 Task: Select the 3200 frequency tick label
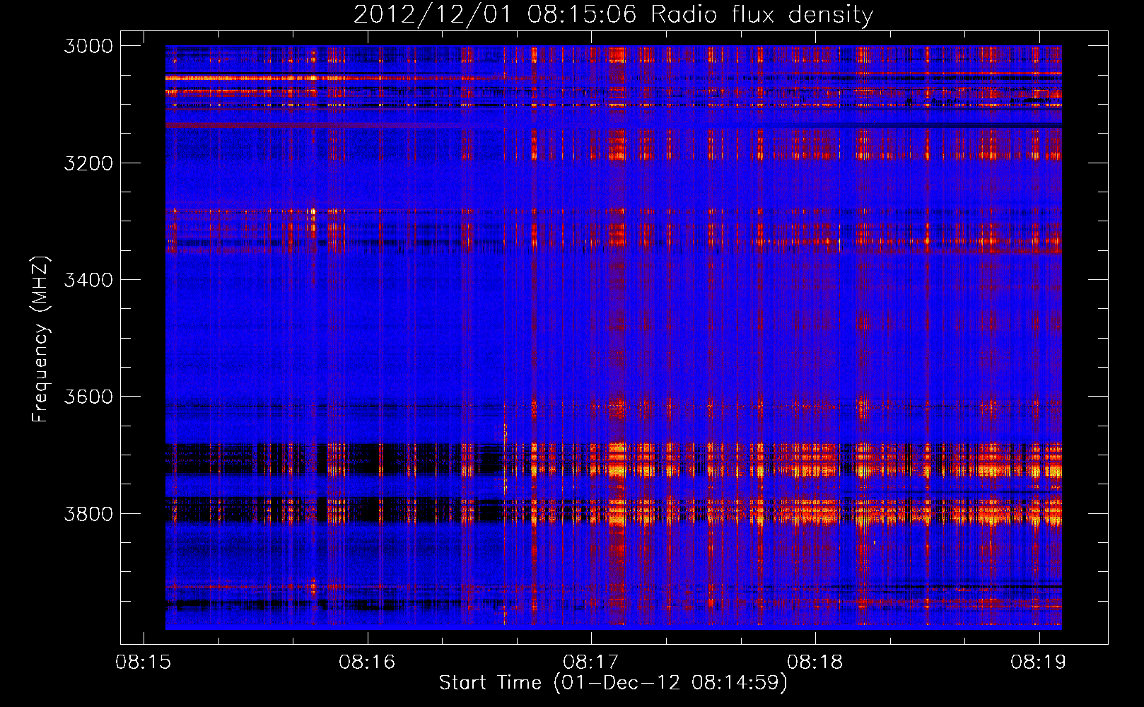pyautogui.click(x=88, y=163)
